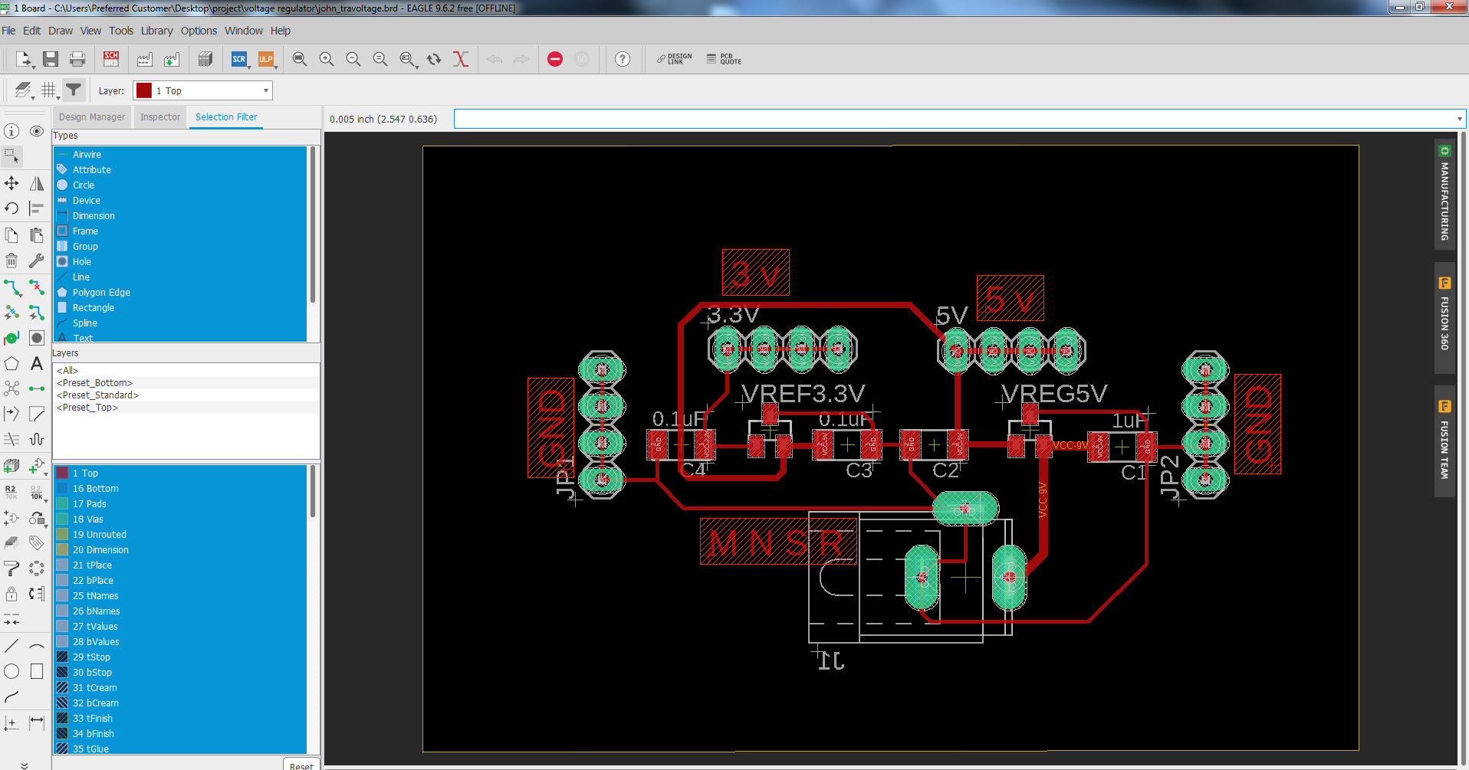Select the Circle drawing tool
This screenshot has height=770, width=1469.
pyautogui.click(x=12, y=671)
